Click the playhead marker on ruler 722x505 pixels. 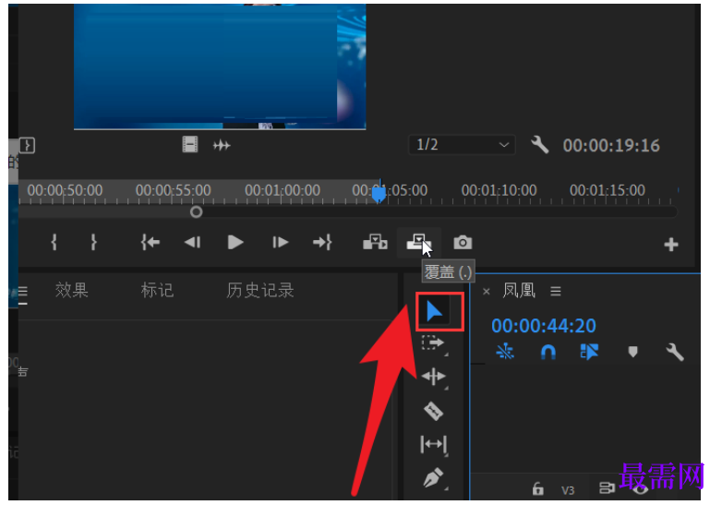click(379, 193)
